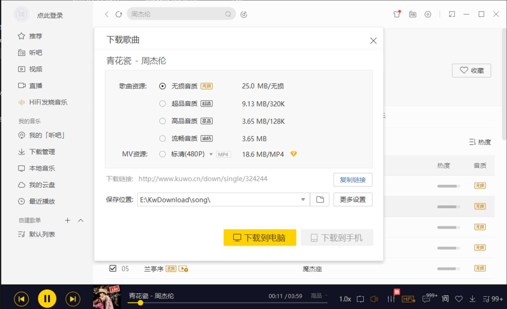Screen dimensions: 507x309
Task: Click the VIP diamond icon in MV row
Action: click(293, 154)
